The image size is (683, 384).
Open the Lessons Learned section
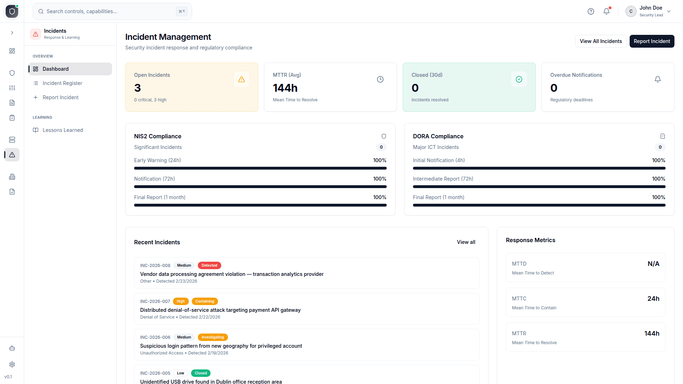click(x=63, y=130)
